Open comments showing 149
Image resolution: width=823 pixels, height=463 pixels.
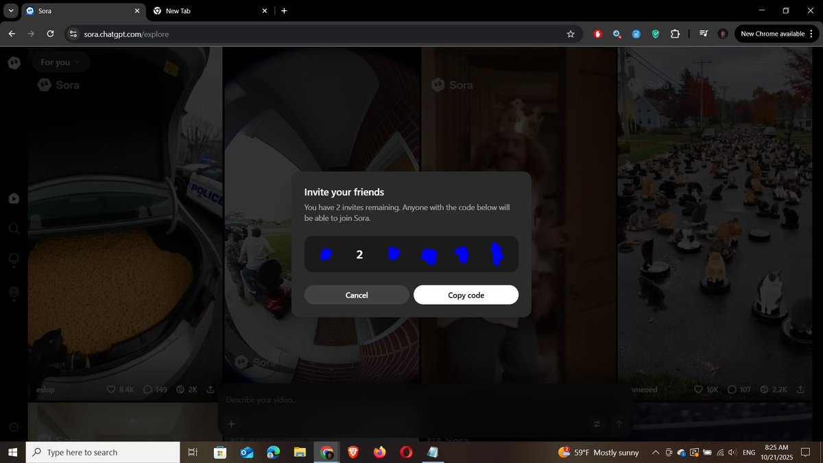(x=155, y=390)
